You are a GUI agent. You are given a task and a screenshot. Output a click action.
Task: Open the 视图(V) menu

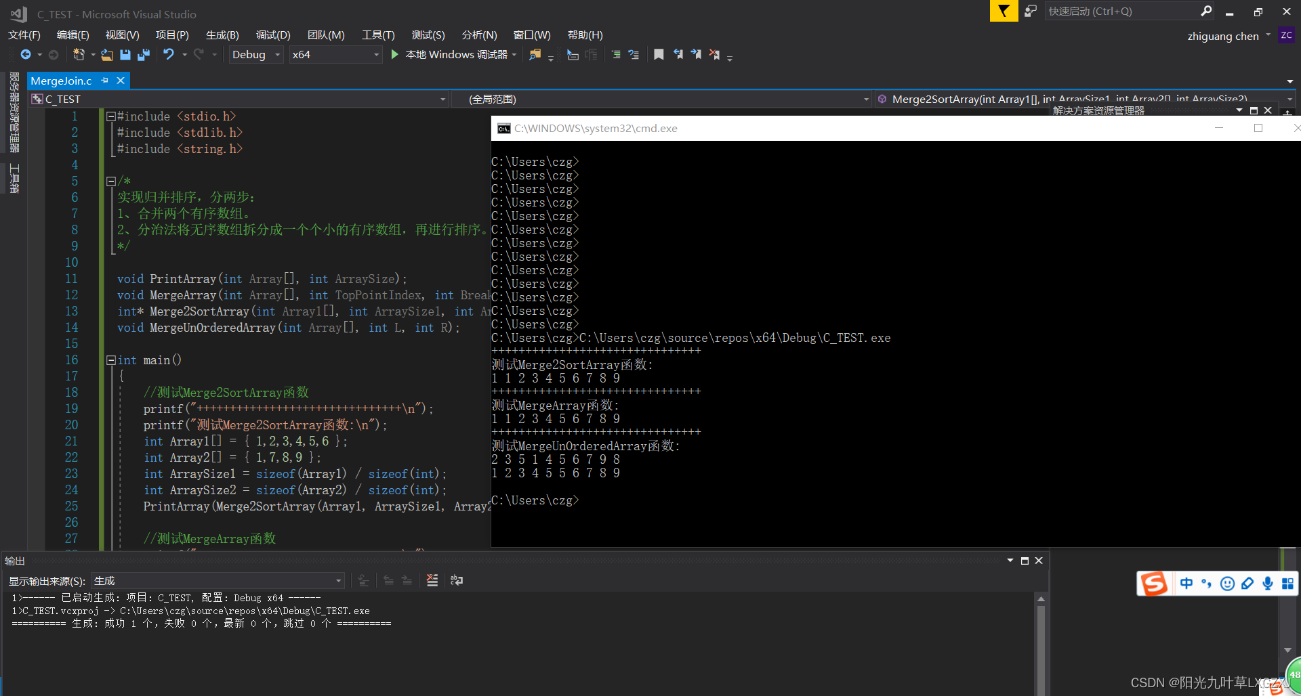click(123, 35)
